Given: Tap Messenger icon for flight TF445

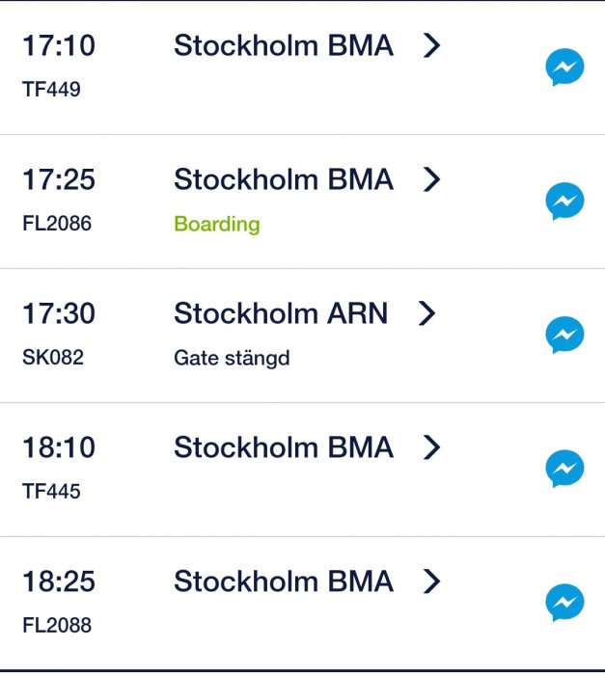Looking at the screenshot, I should [564, 470].
